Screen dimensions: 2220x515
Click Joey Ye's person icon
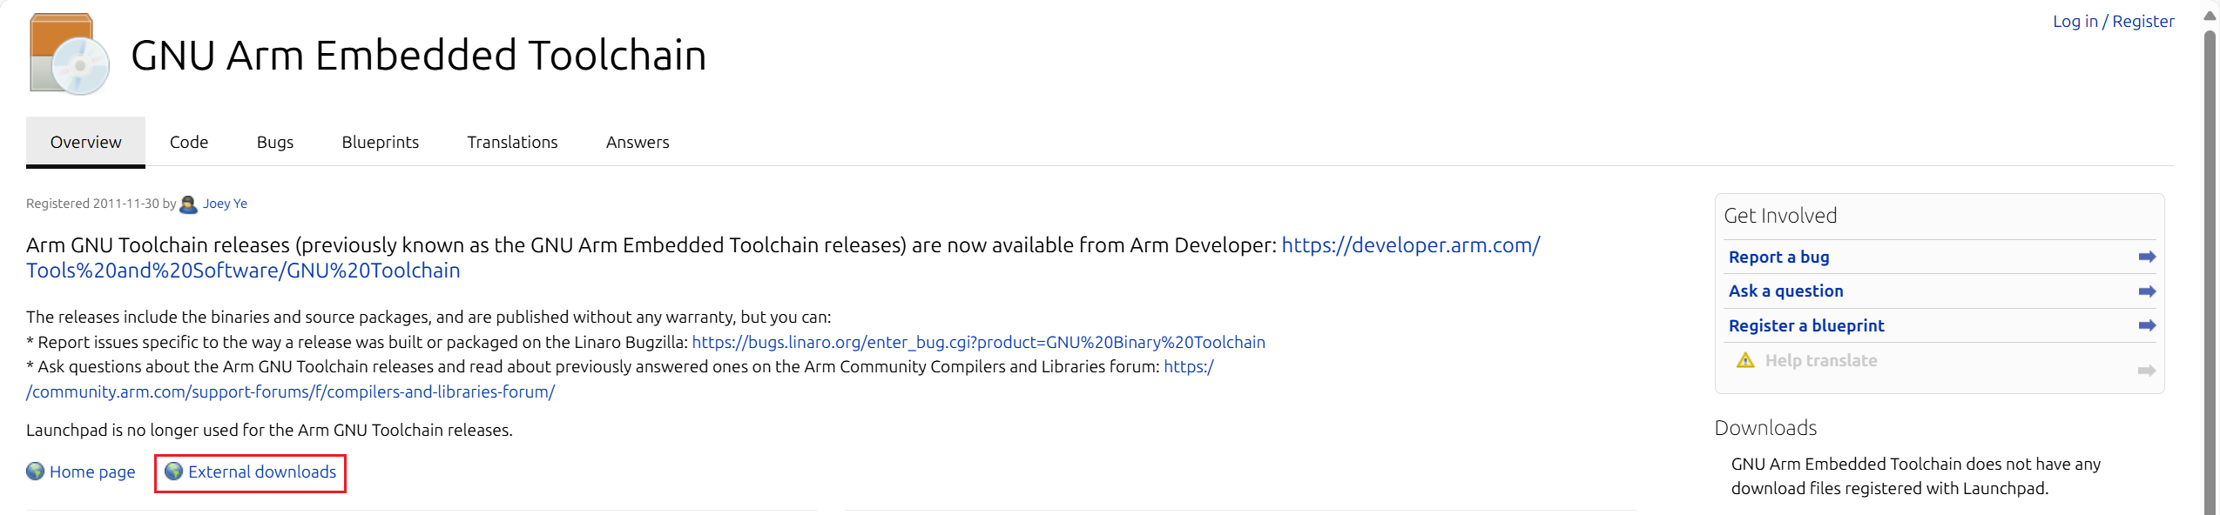pyautogui.click(x=188, y=204)
